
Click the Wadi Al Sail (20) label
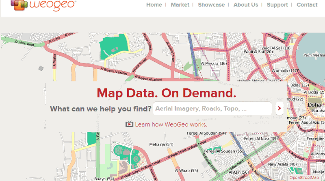(x=258, y=52)
